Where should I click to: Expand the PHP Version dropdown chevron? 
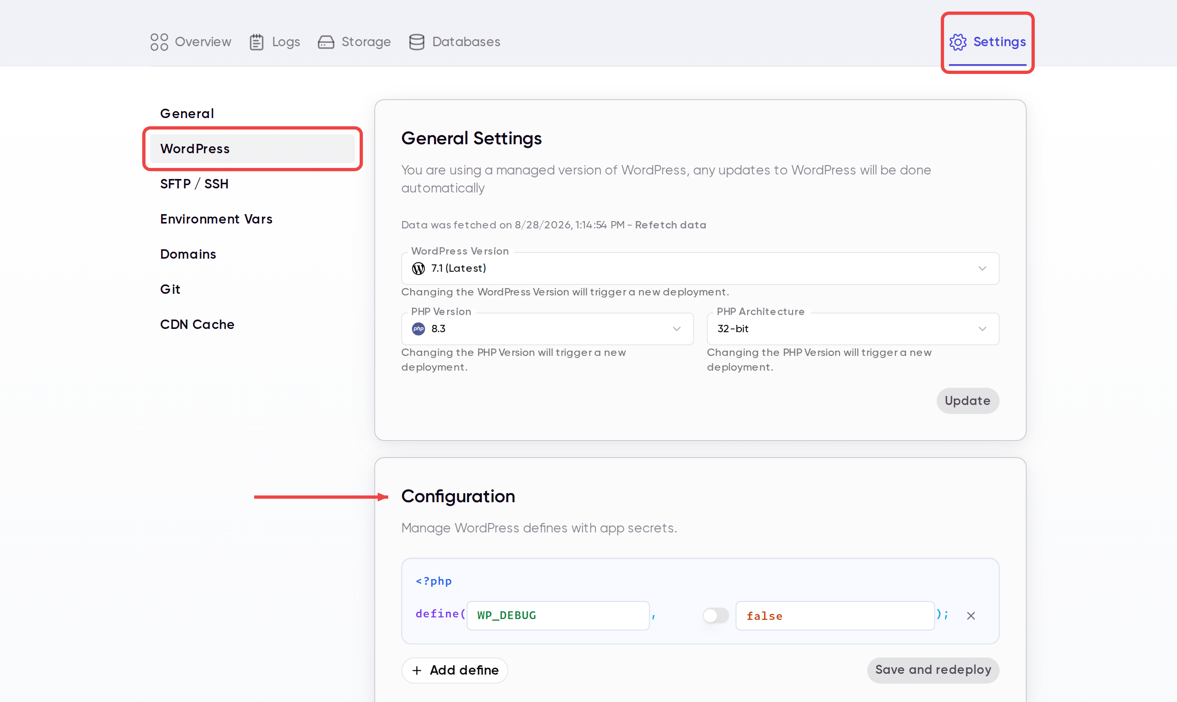pos(677,329)
